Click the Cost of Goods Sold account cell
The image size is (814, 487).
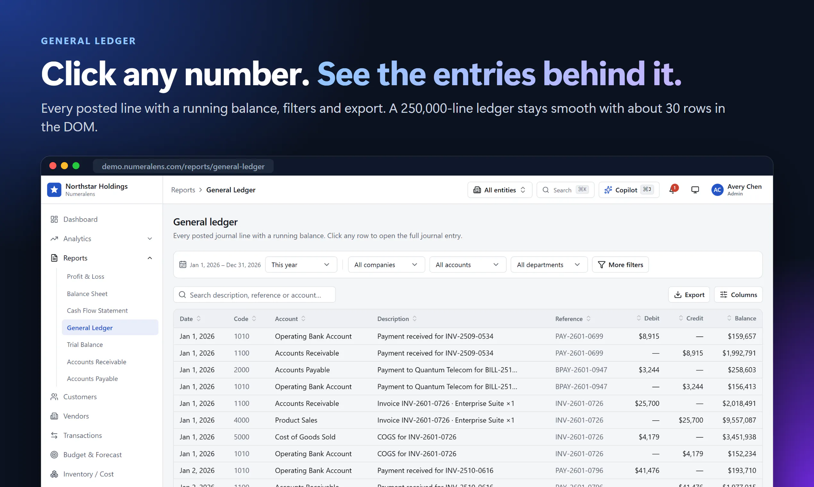click(x=305, y=437)
